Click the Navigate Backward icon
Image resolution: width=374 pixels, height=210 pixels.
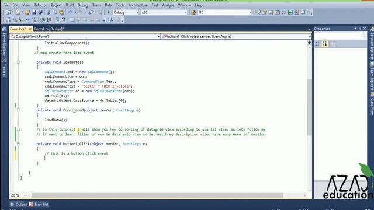click(x=91, y=12)
